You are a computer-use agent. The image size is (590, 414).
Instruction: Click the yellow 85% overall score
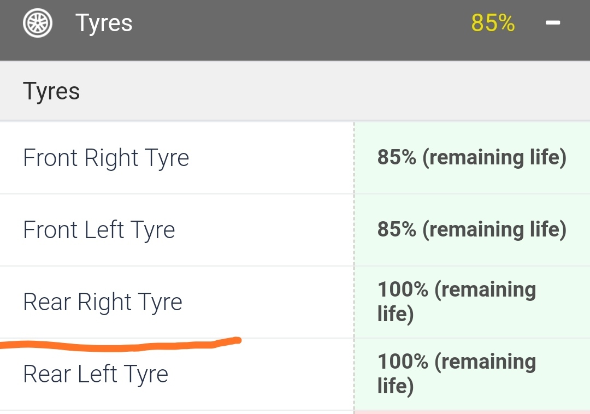tap(493, 23)
